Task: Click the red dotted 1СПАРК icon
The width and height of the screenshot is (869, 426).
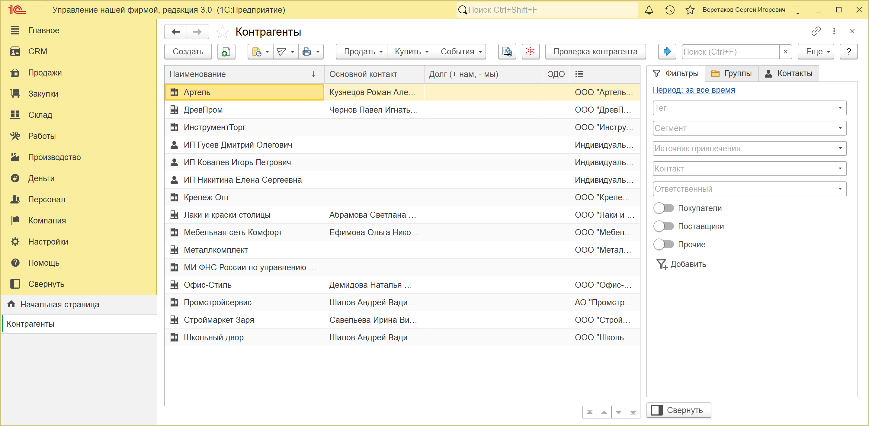Action: pyautogui.click(x=530, y=52)
